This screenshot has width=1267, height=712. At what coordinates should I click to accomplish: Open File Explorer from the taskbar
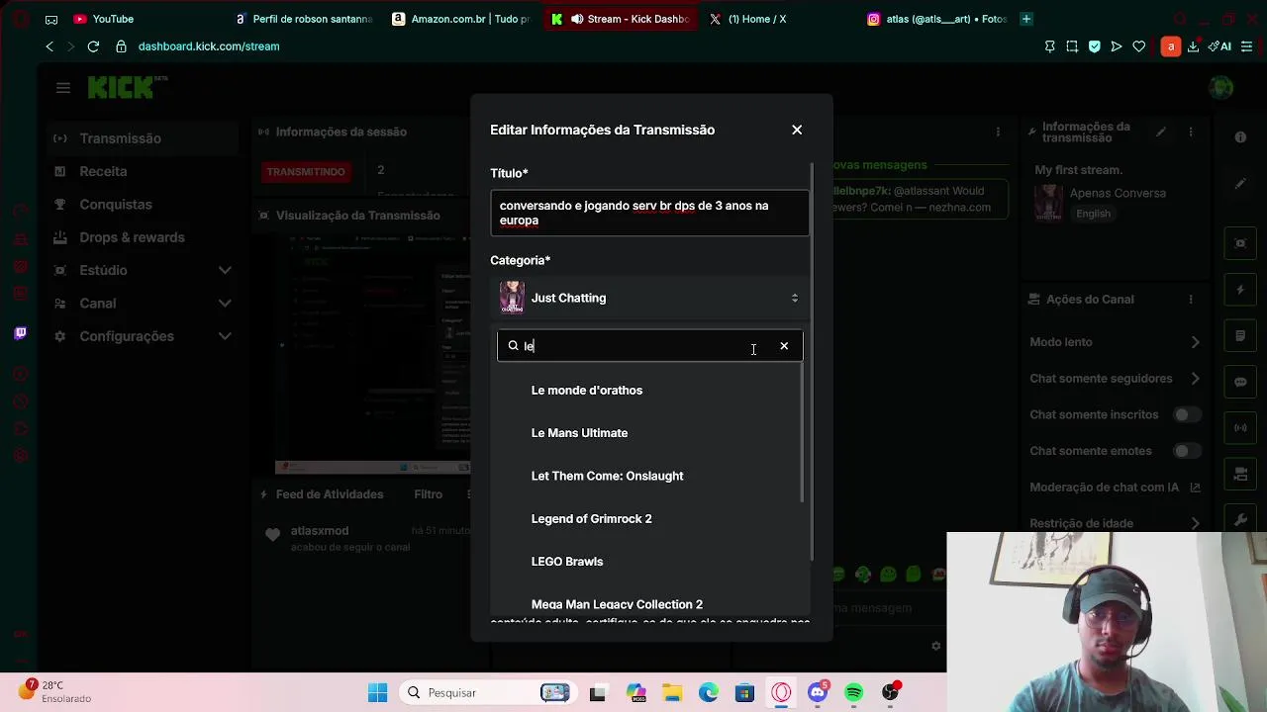click(672, 693)
